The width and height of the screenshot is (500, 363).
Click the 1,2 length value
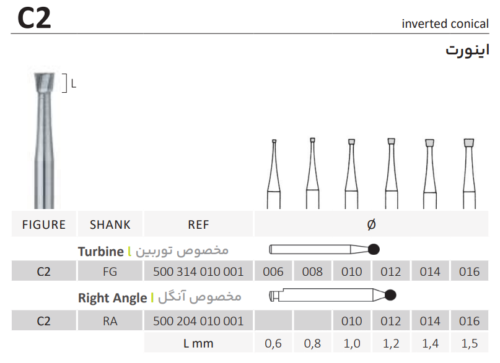click(391, 343)
